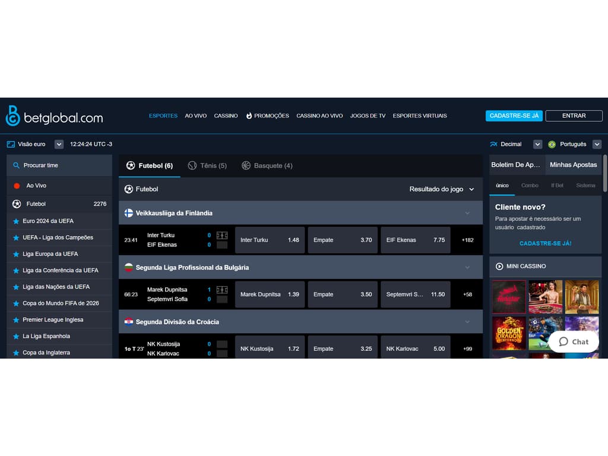Open the Cassino ao Vivo menu item
Screen dimensions: 608x456
pos(319,116)
